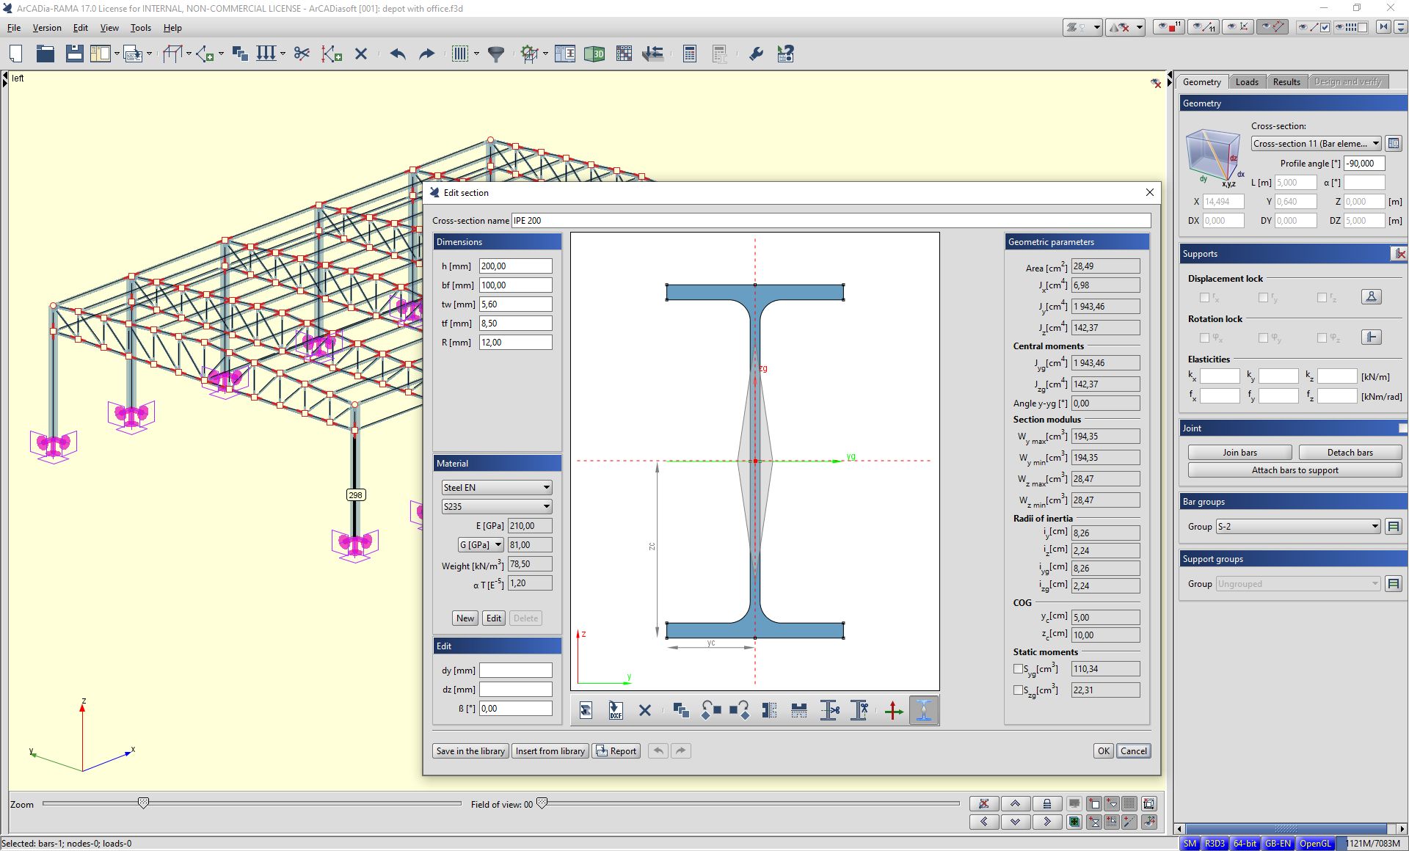Toggle the Joint panel checkbox

(x=1402, y=428)
